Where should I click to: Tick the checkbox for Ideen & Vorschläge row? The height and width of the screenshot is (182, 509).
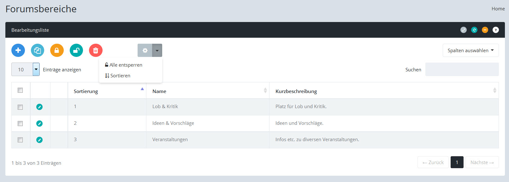[x=20, y=124]
